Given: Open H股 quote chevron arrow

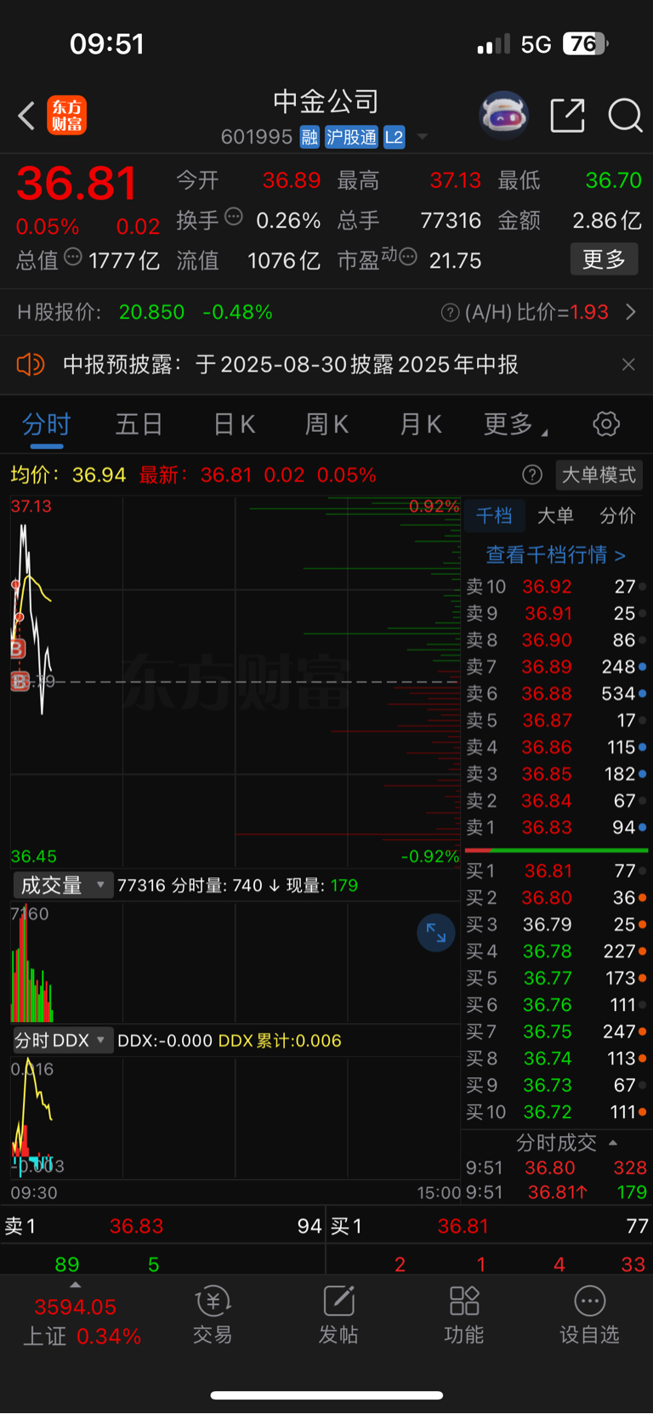Looking at the screenshot, I should pos(631,312).
